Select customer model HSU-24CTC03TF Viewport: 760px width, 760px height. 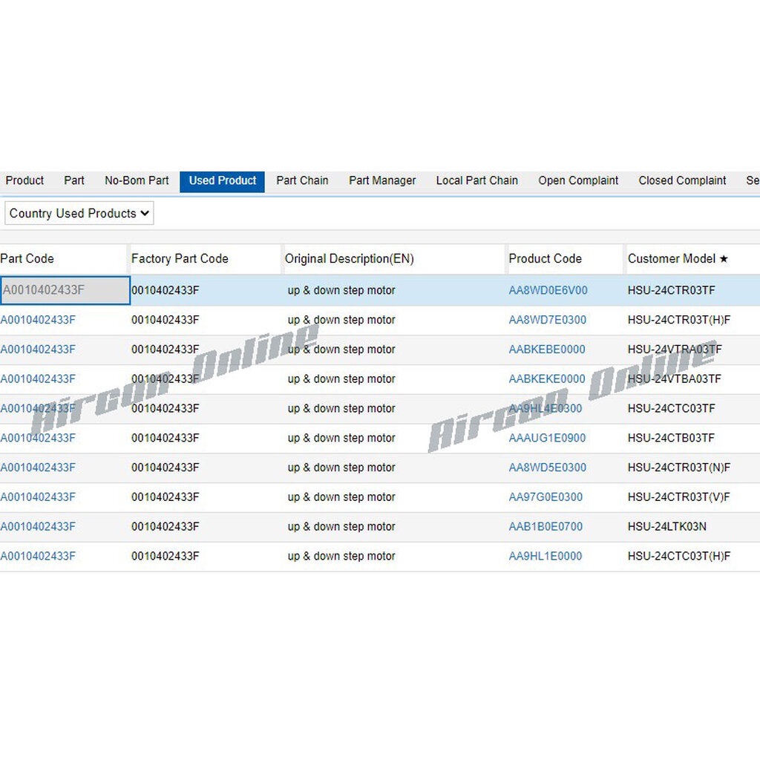pyautogui.click(x=671, y=409)
